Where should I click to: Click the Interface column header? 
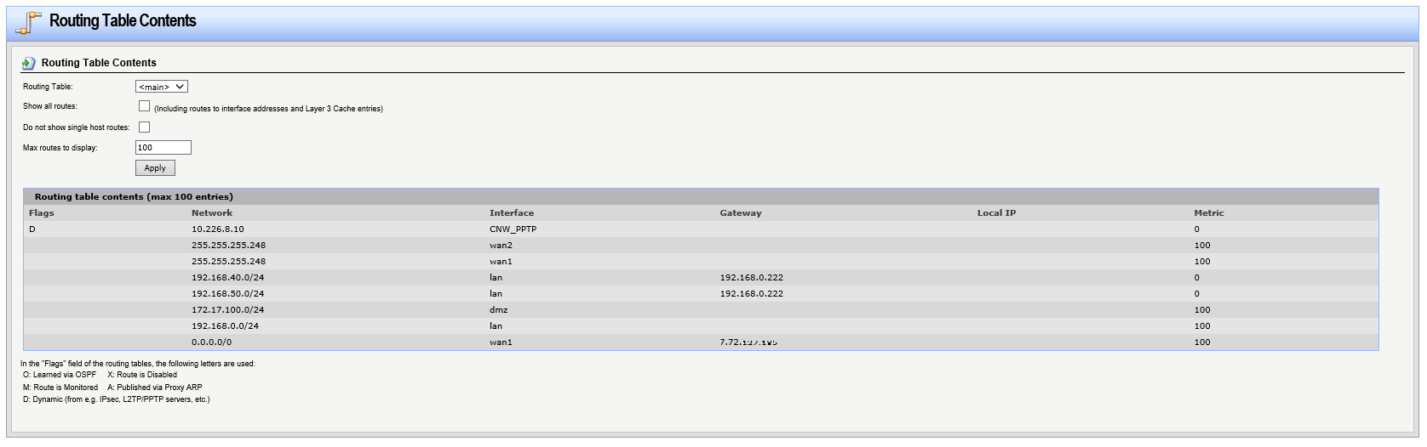tap(512, 213)
